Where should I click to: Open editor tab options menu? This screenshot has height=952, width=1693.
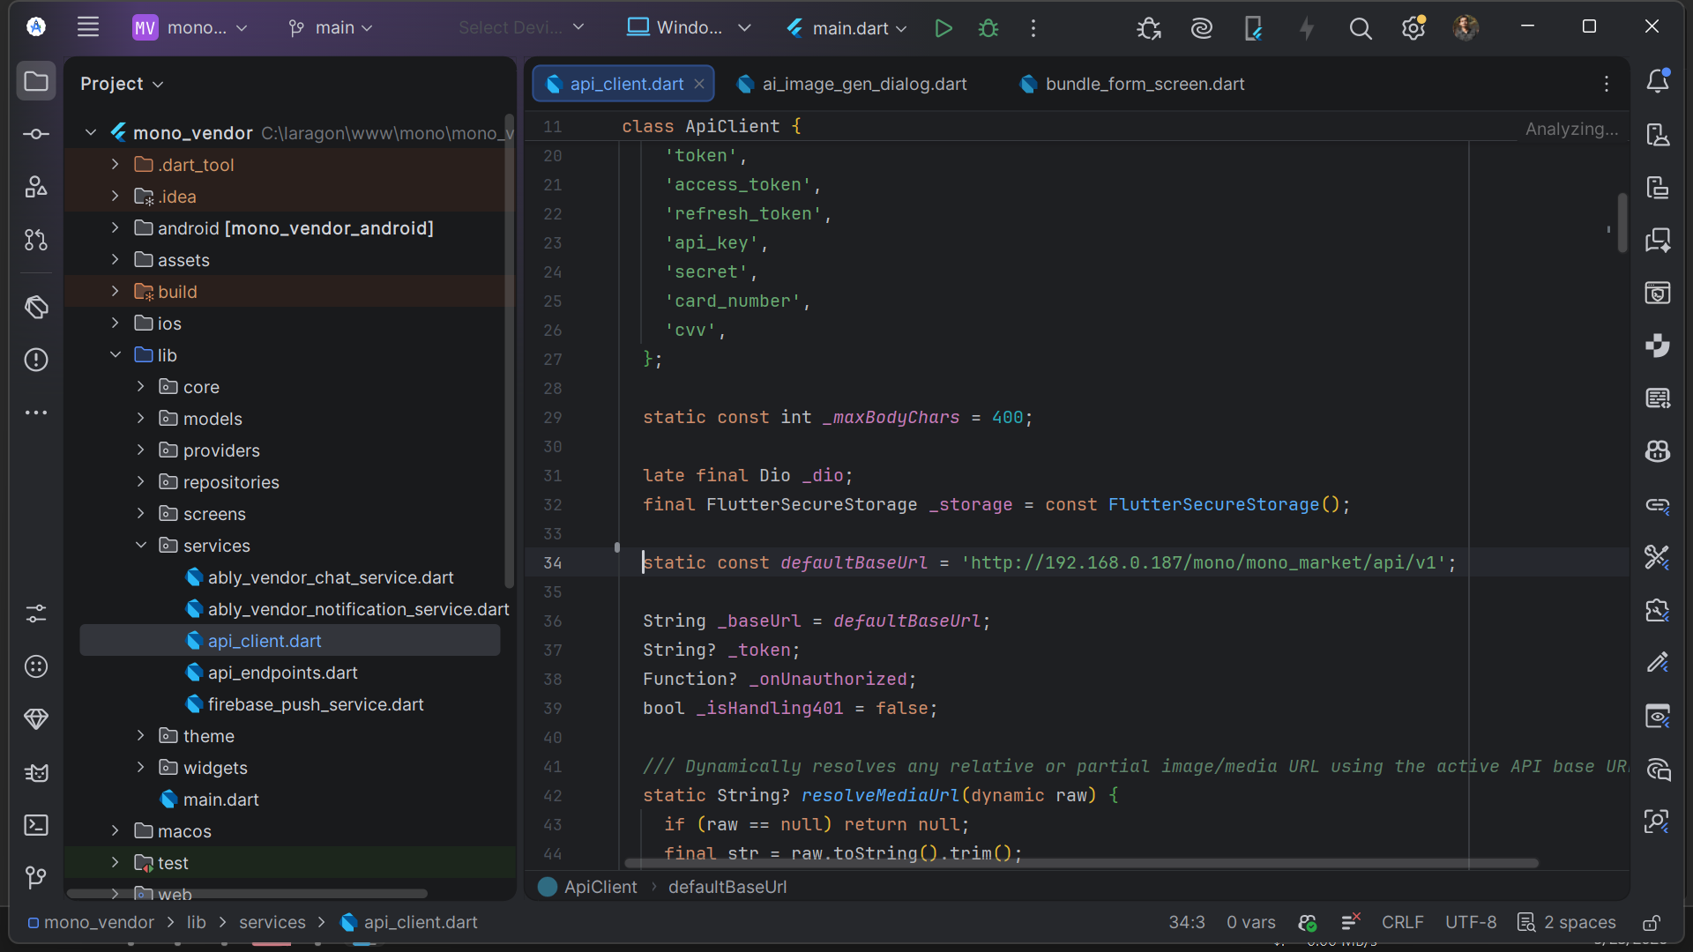[x=1607, y=84]
